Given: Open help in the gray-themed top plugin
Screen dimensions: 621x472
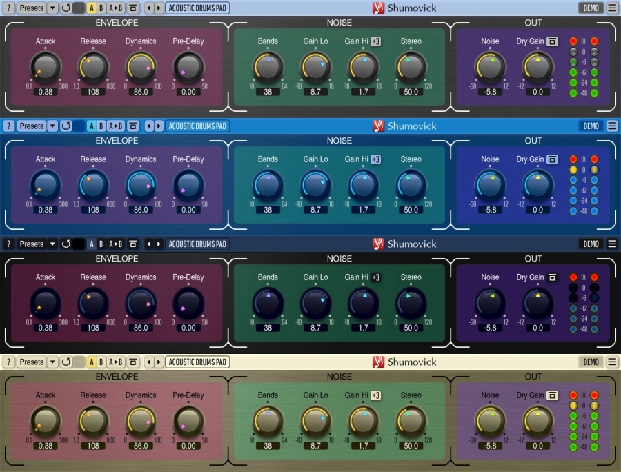Looking at the screenshot, I should [x=9, y=8].
